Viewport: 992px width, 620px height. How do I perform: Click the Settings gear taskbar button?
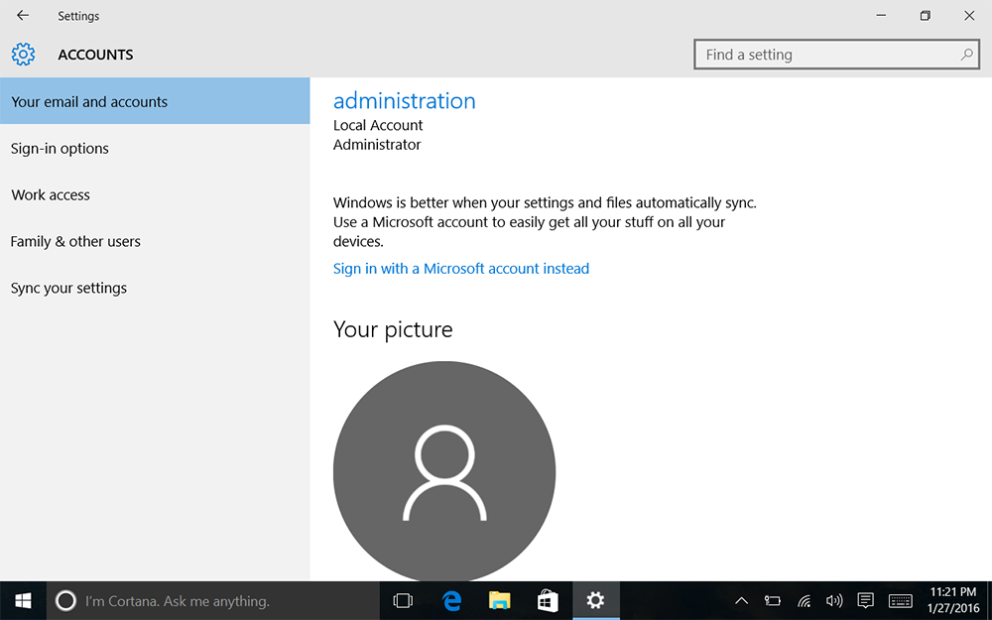pos(595,600)
